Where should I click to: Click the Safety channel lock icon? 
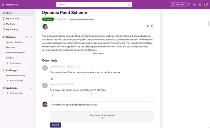pyautogui.click(x=13, y=58)
